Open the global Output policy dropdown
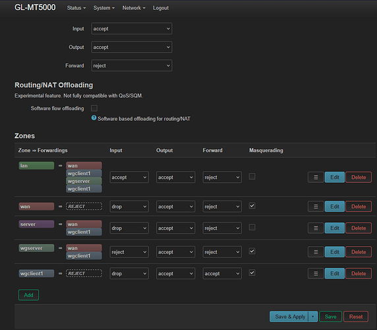 pyautogui.click(x=132, y=47)
